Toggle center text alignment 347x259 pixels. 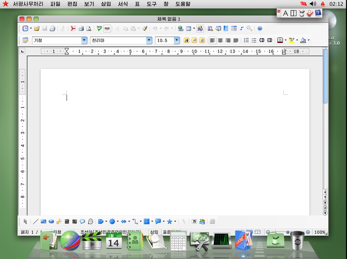[220, 40]
